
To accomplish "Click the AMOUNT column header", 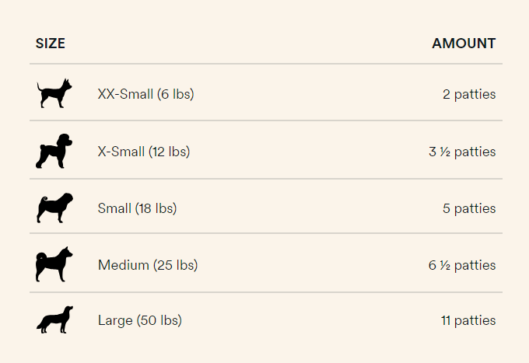I will [x=464, y=44].
